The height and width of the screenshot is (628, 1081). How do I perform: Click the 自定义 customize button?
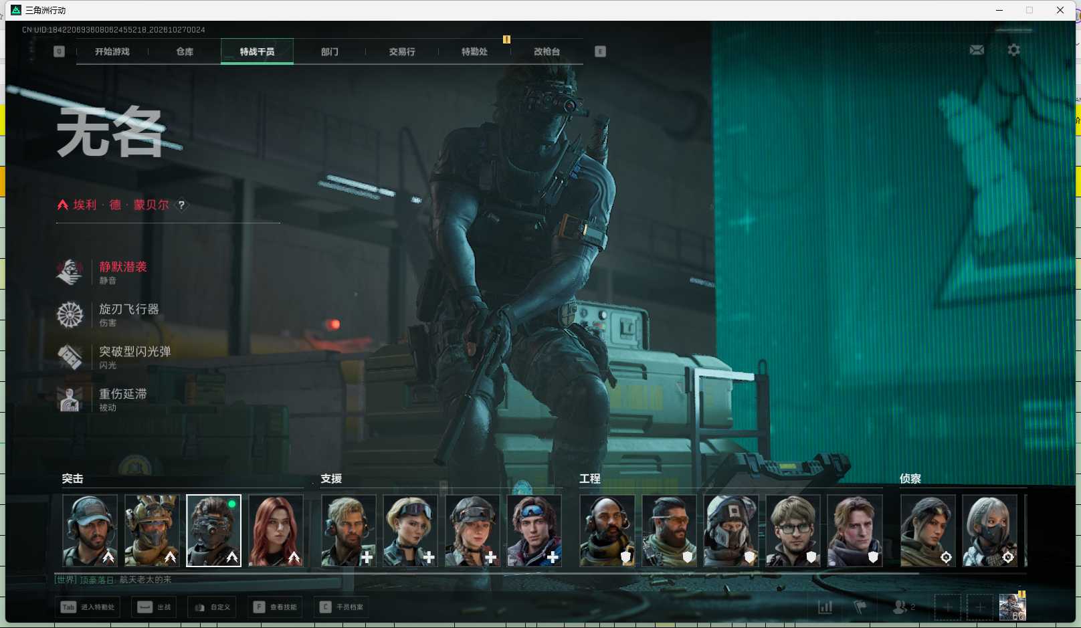coord(212,607)
